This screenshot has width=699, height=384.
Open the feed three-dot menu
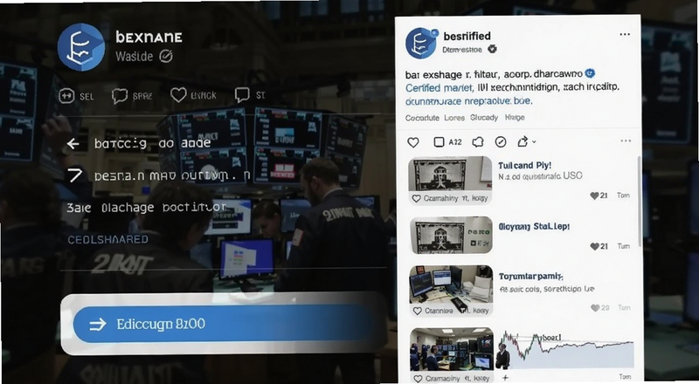tap(626, 141)
